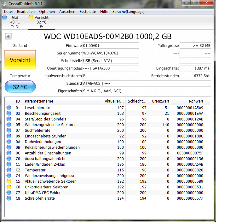Viewport: 242px width, 223px height.
Task: Click the status orb for Anzahl der Einschaltungen
Action: click(x=9, y=153)
